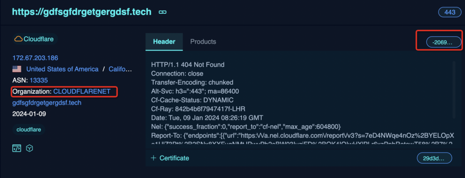
Task: Click the United States of America link
Action: coord(62,69)
